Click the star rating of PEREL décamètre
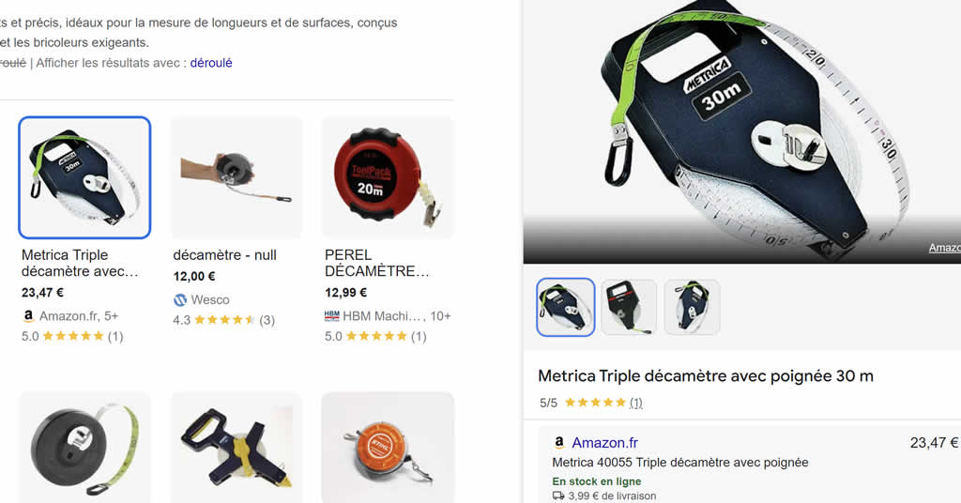 tap(376, 336)
